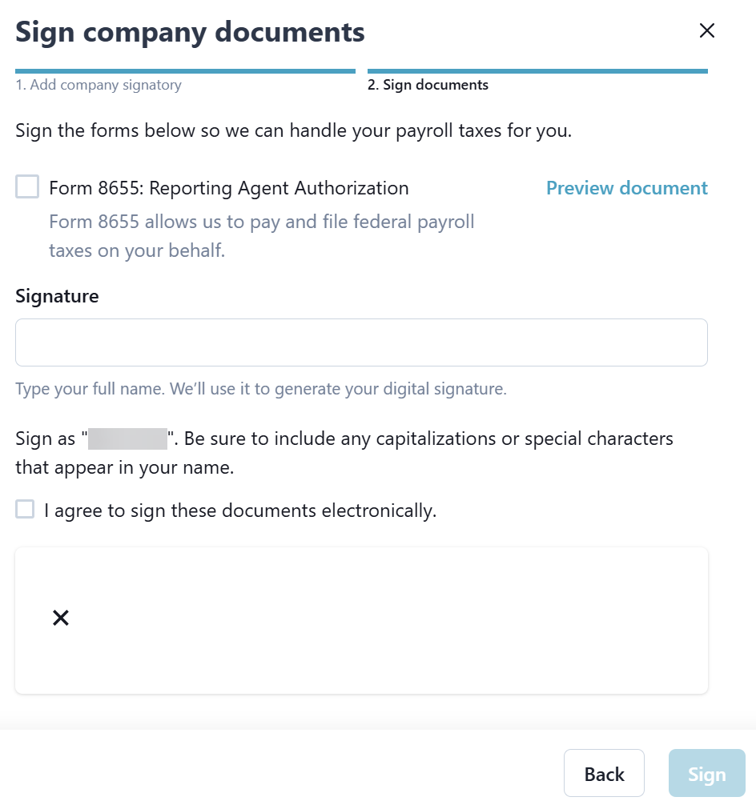Tick the agree to sign electronically checkbox
This screenshot has height=809, width=756.
pos(26,510)
